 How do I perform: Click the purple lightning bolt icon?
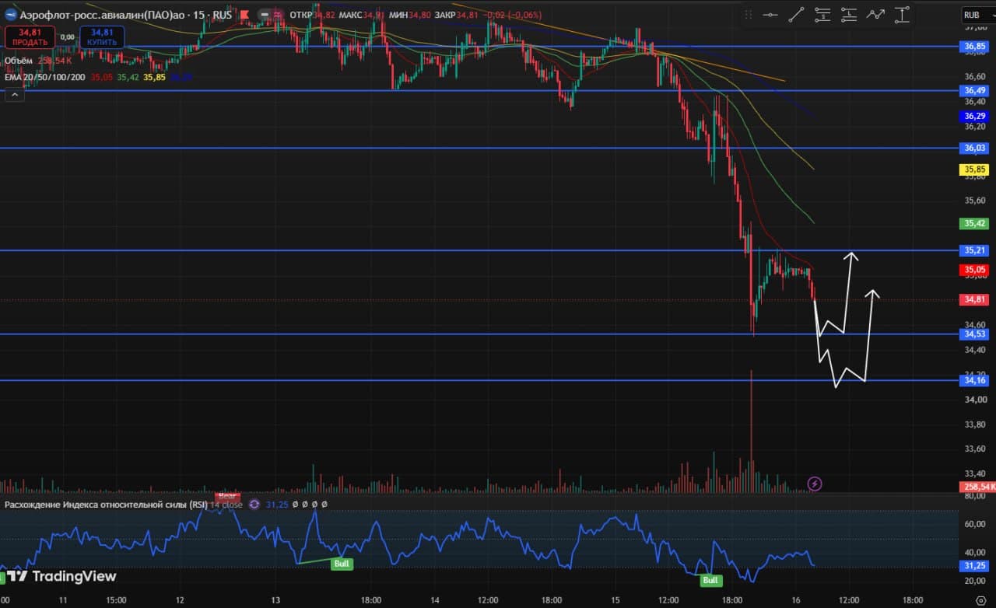click(815, 484)
